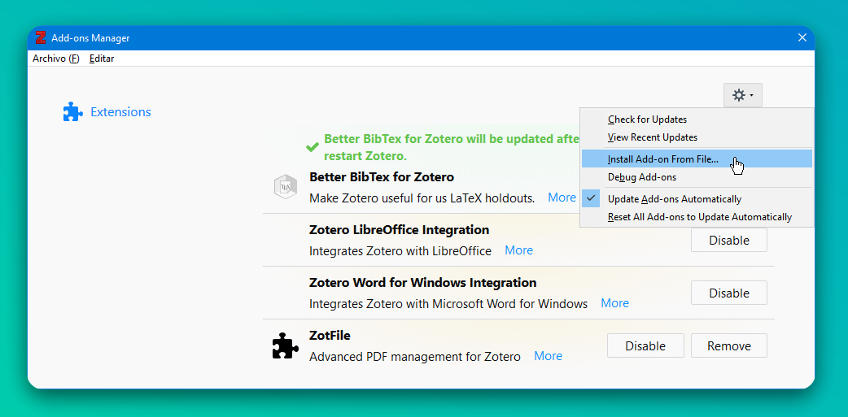Open the gear tools dropdown button
The width and height of the screenshot is (848, 417).
click(742, 96)
